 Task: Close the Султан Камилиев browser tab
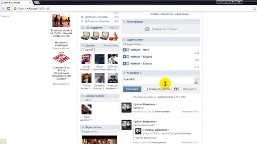click(30, 3)
